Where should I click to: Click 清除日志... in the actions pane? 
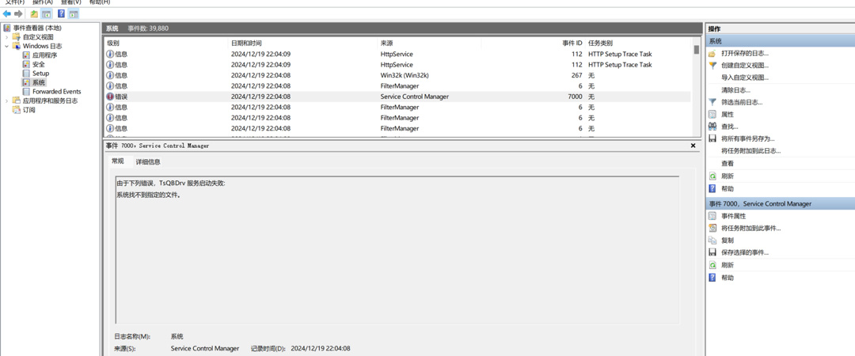click(735, 90)
